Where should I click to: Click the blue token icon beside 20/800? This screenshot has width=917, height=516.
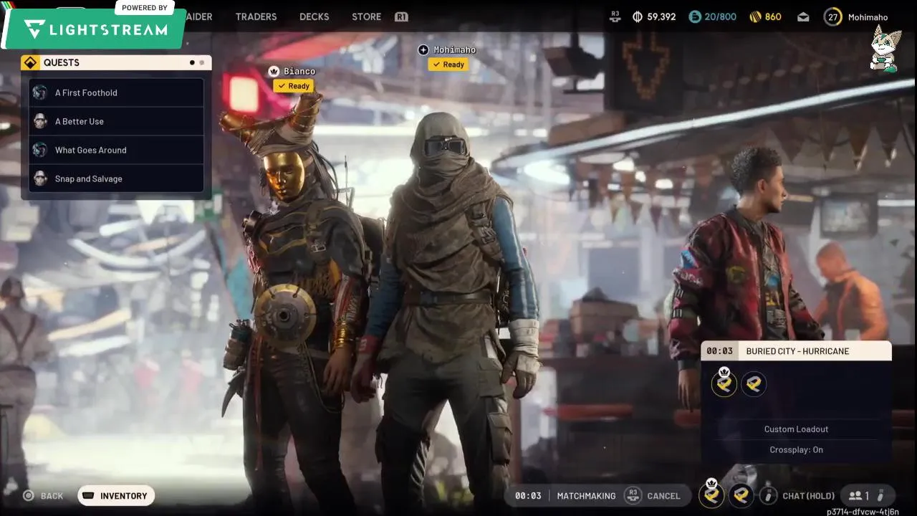click(695, 16)
